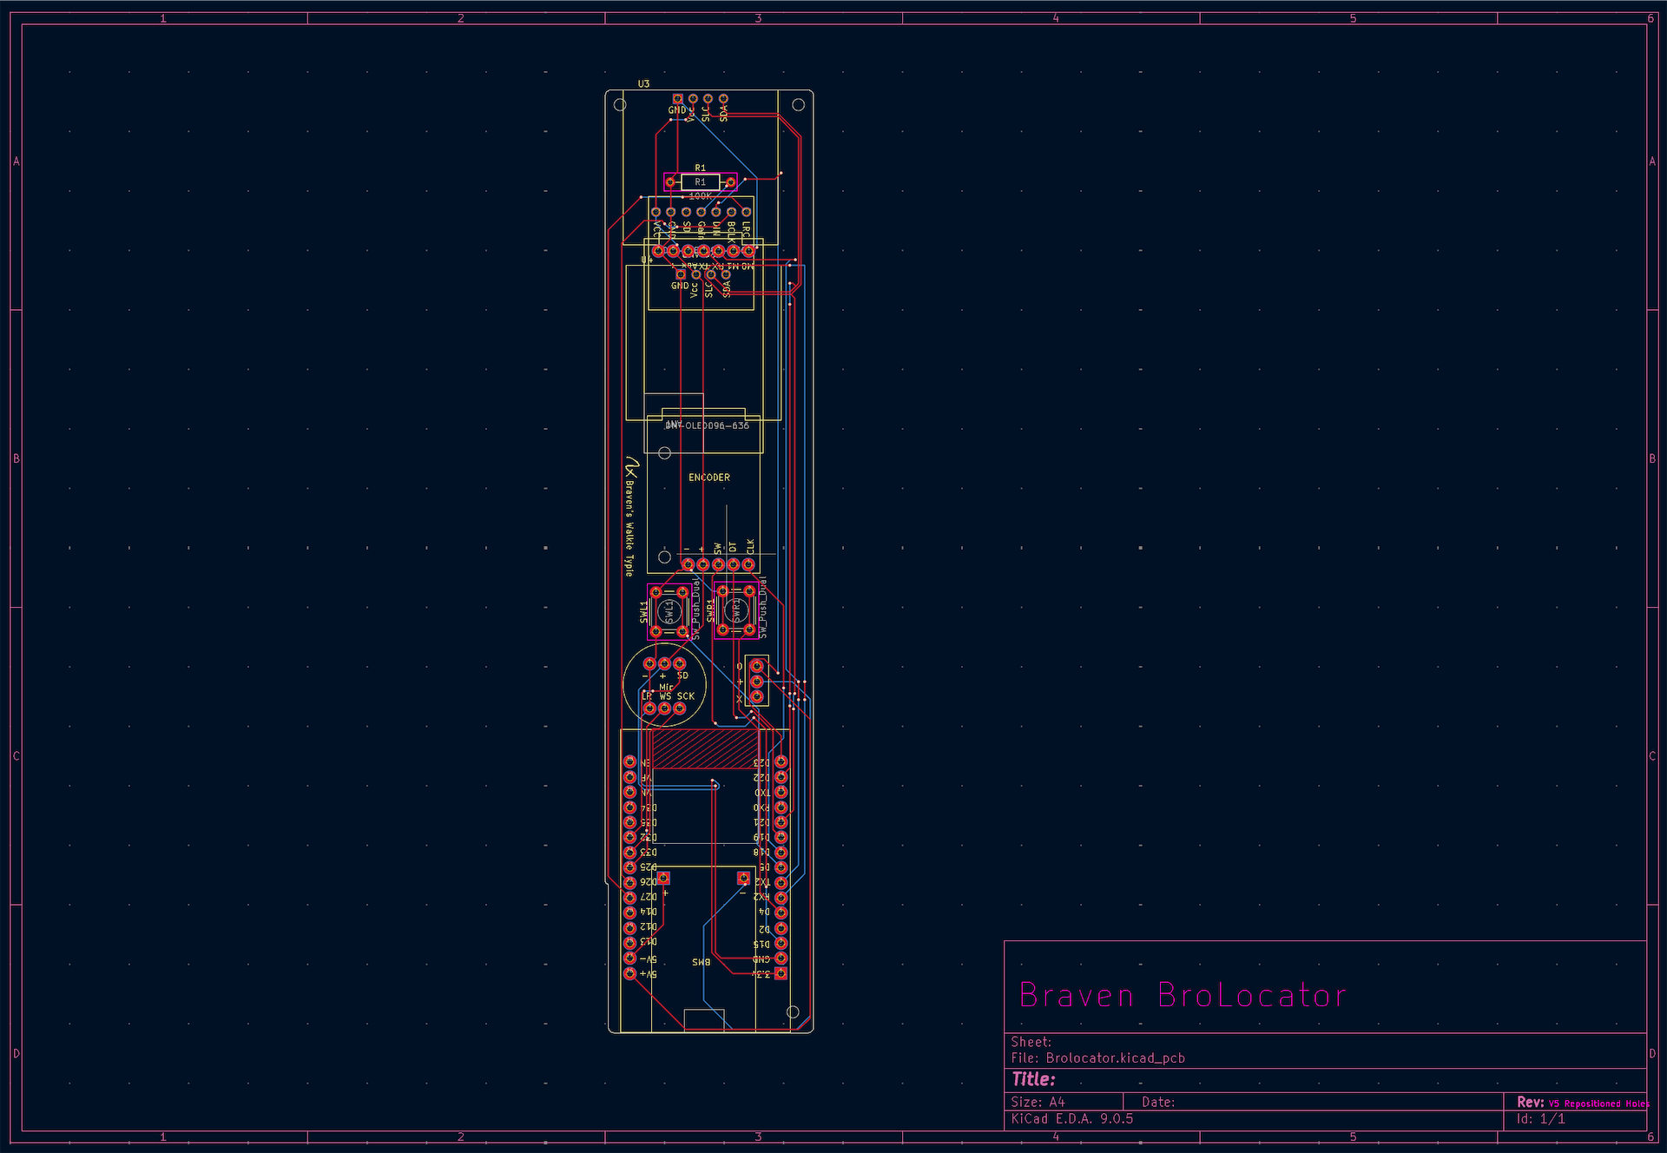Select the R1 resistor footprint
The height and width of the screenshot is (1153, 1667).
click(700, 182)
